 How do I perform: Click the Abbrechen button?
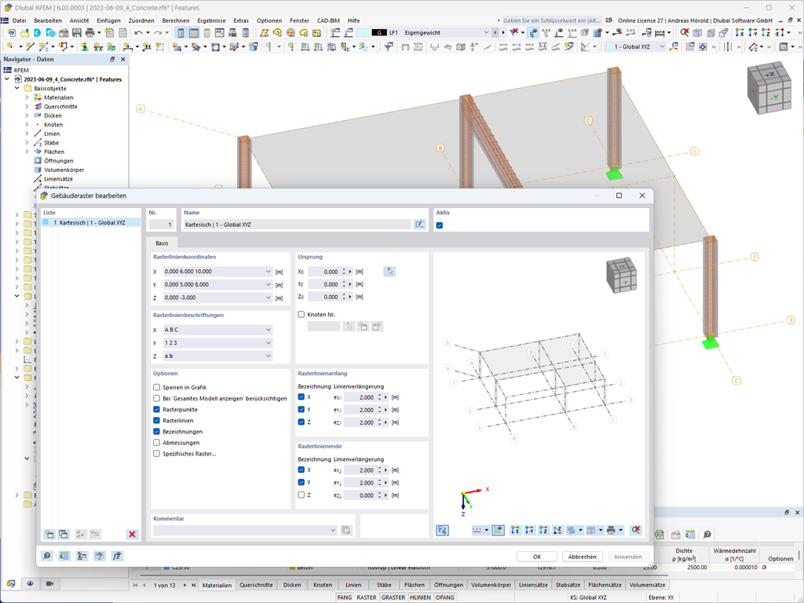(x=583, y=557)
